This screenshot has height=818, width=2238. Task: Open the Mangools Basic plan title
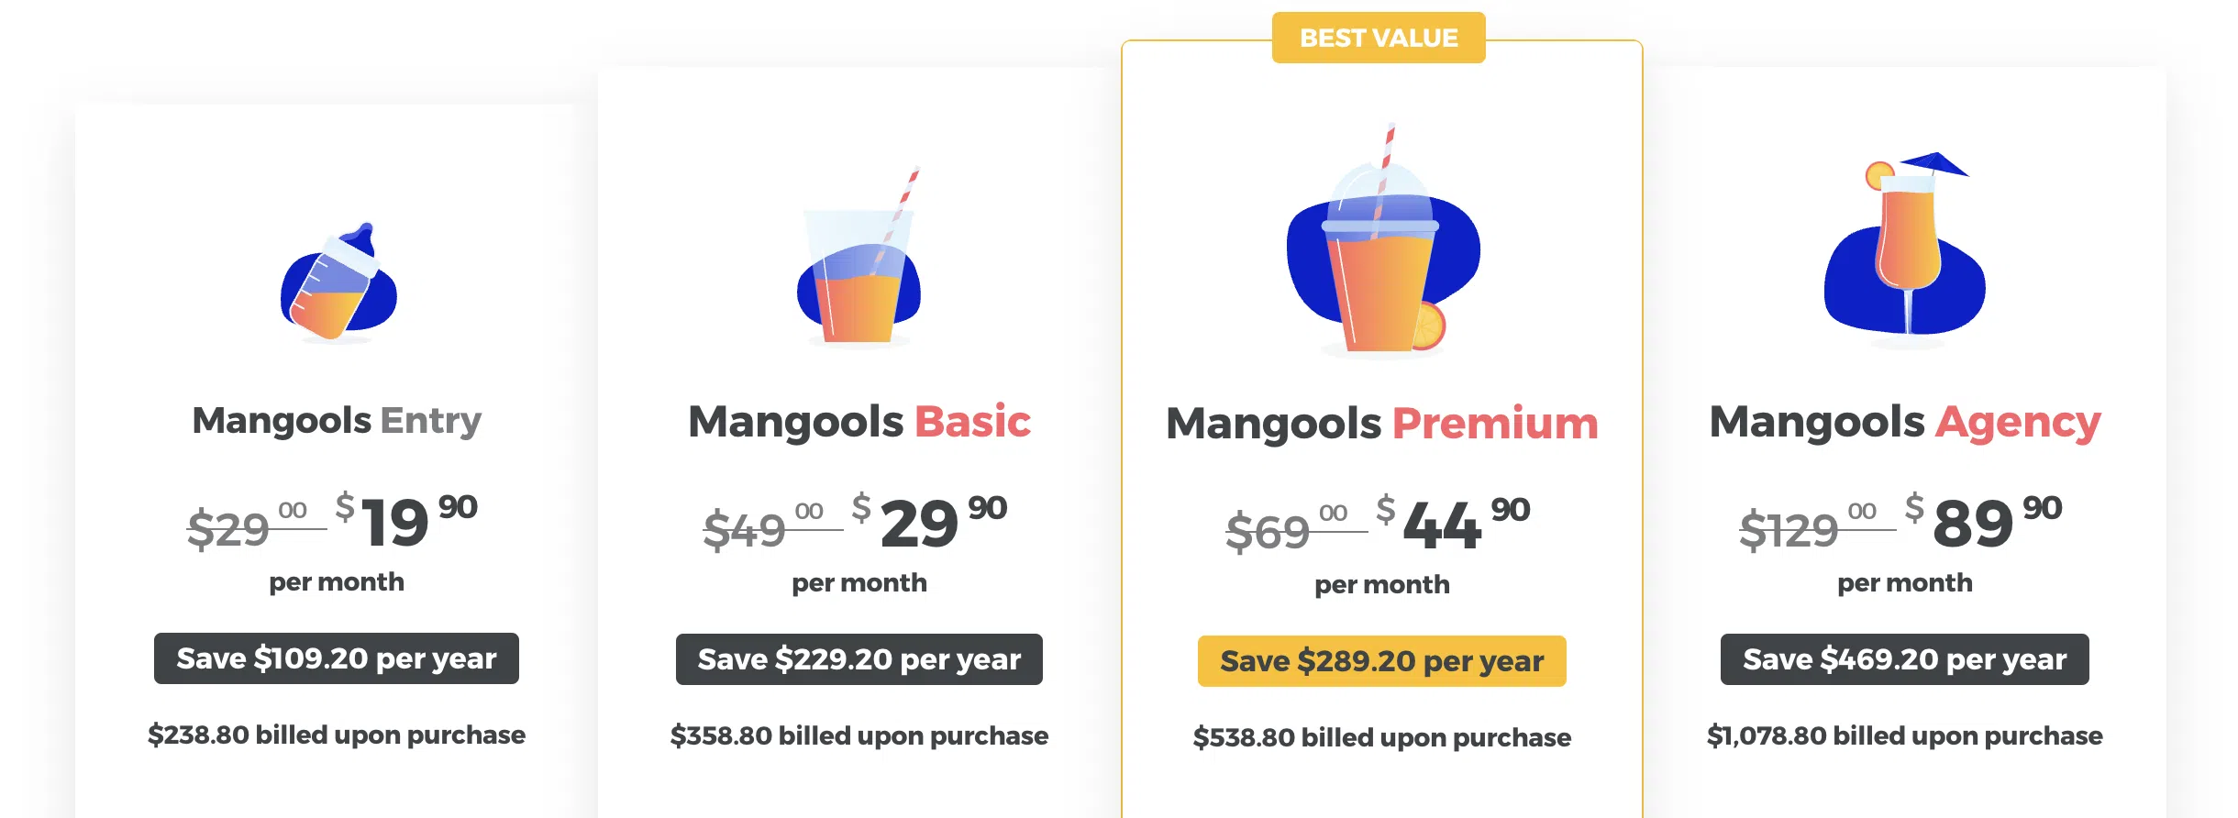click(x=859, y=422)
